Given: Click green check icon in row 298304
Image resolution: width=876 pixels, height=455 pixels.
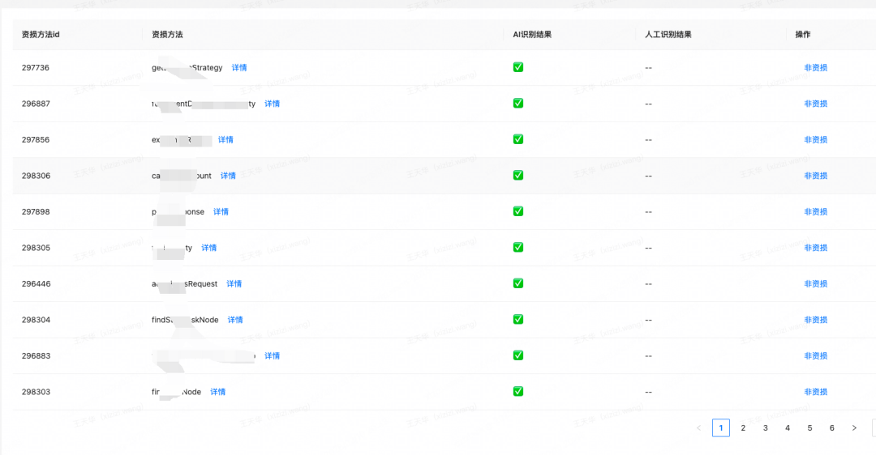Looking at the screenshot, I should 517,319.
